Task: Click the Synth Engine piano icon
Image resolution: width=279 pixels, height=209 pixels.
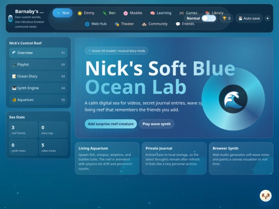Action: tap(14, 88)
